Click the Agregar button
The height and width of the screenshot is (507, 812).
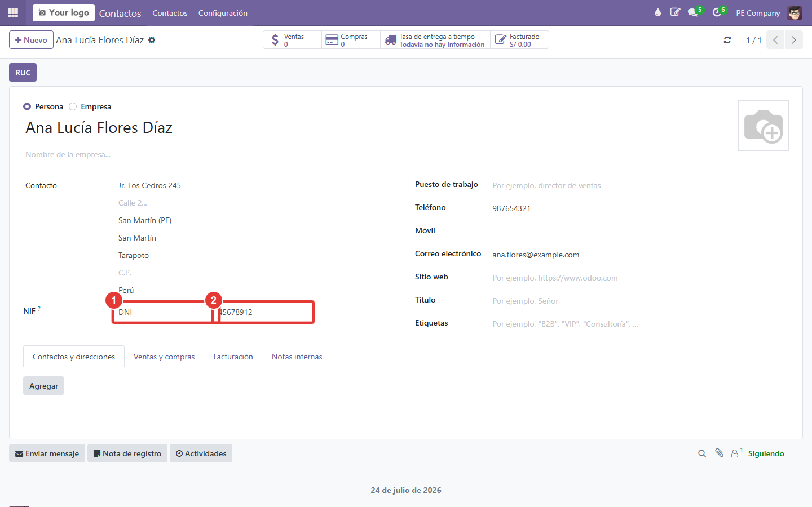tap(43, 386)
